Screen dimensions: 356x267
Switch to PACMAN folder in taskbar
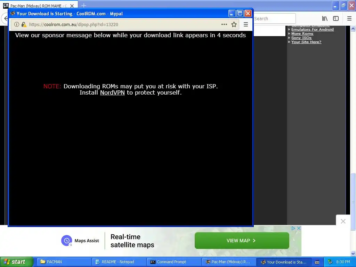click(64, 262)
